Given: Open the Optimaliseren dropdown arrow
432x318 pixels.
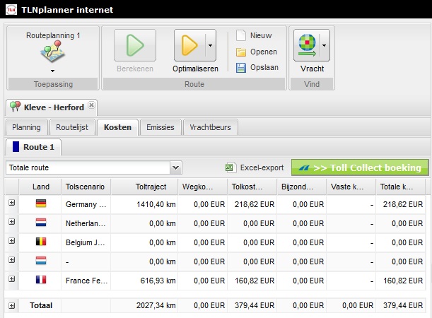Looking at the screenshot, I should (210, 46).
